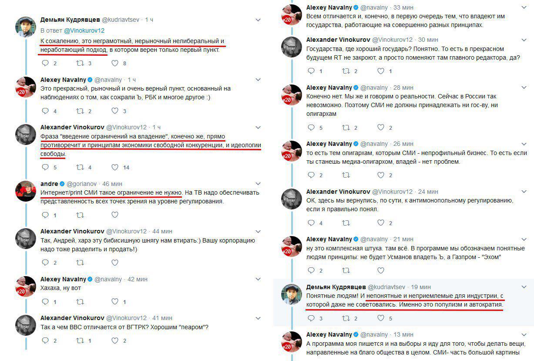Open dropdown menu on Кудрявцев's 1 ч tweet
534x361 pixels.
tap(258, 20)
